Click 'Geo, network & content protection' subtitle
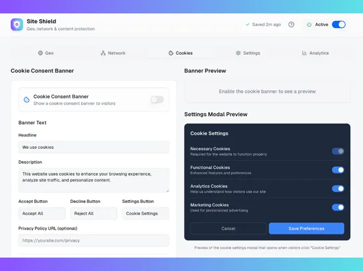The image size is (363, 271). [x=61, y=29]
